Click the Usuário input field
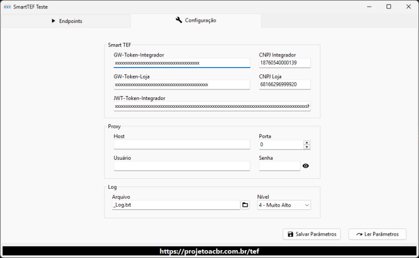Image resolution: width=419 pixels, height=258 pixels. tap(182, 166)
